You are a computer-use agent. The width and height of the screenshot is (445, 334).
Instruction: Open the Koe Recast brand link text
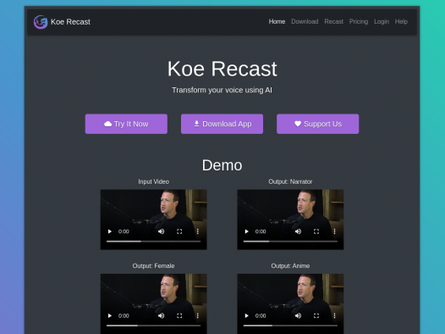point(70,22)
